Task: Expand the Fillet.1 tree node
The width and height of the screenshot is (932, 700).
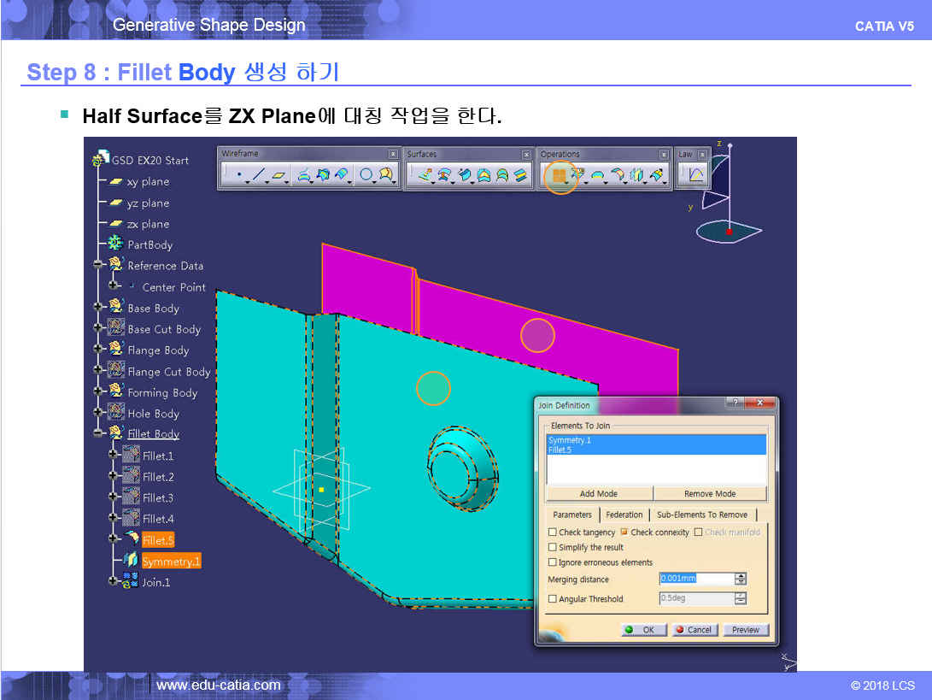Action: click(113, 456)
